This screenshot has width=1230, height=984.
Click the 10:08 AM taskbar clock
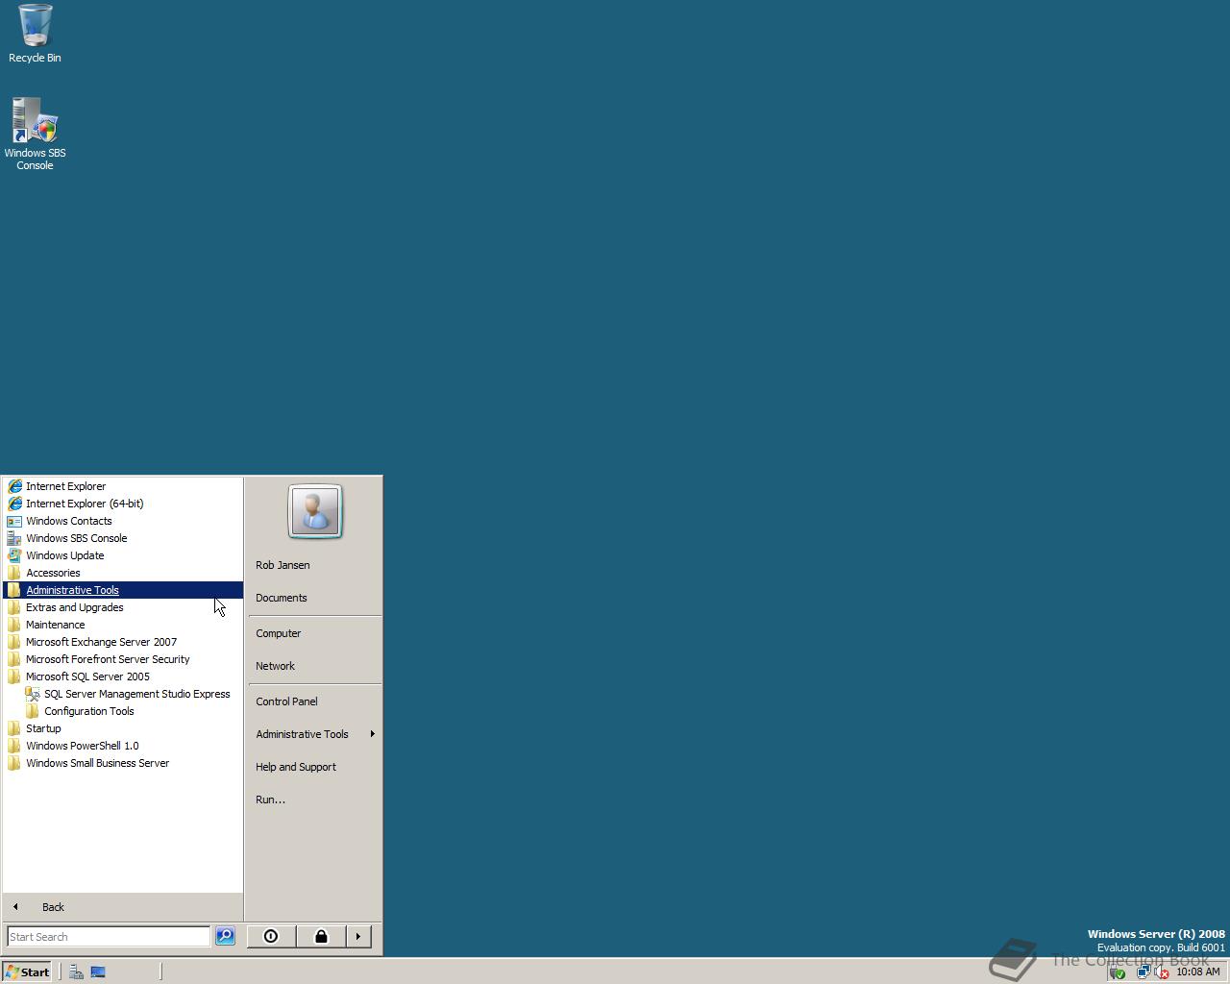point(1198,972)
